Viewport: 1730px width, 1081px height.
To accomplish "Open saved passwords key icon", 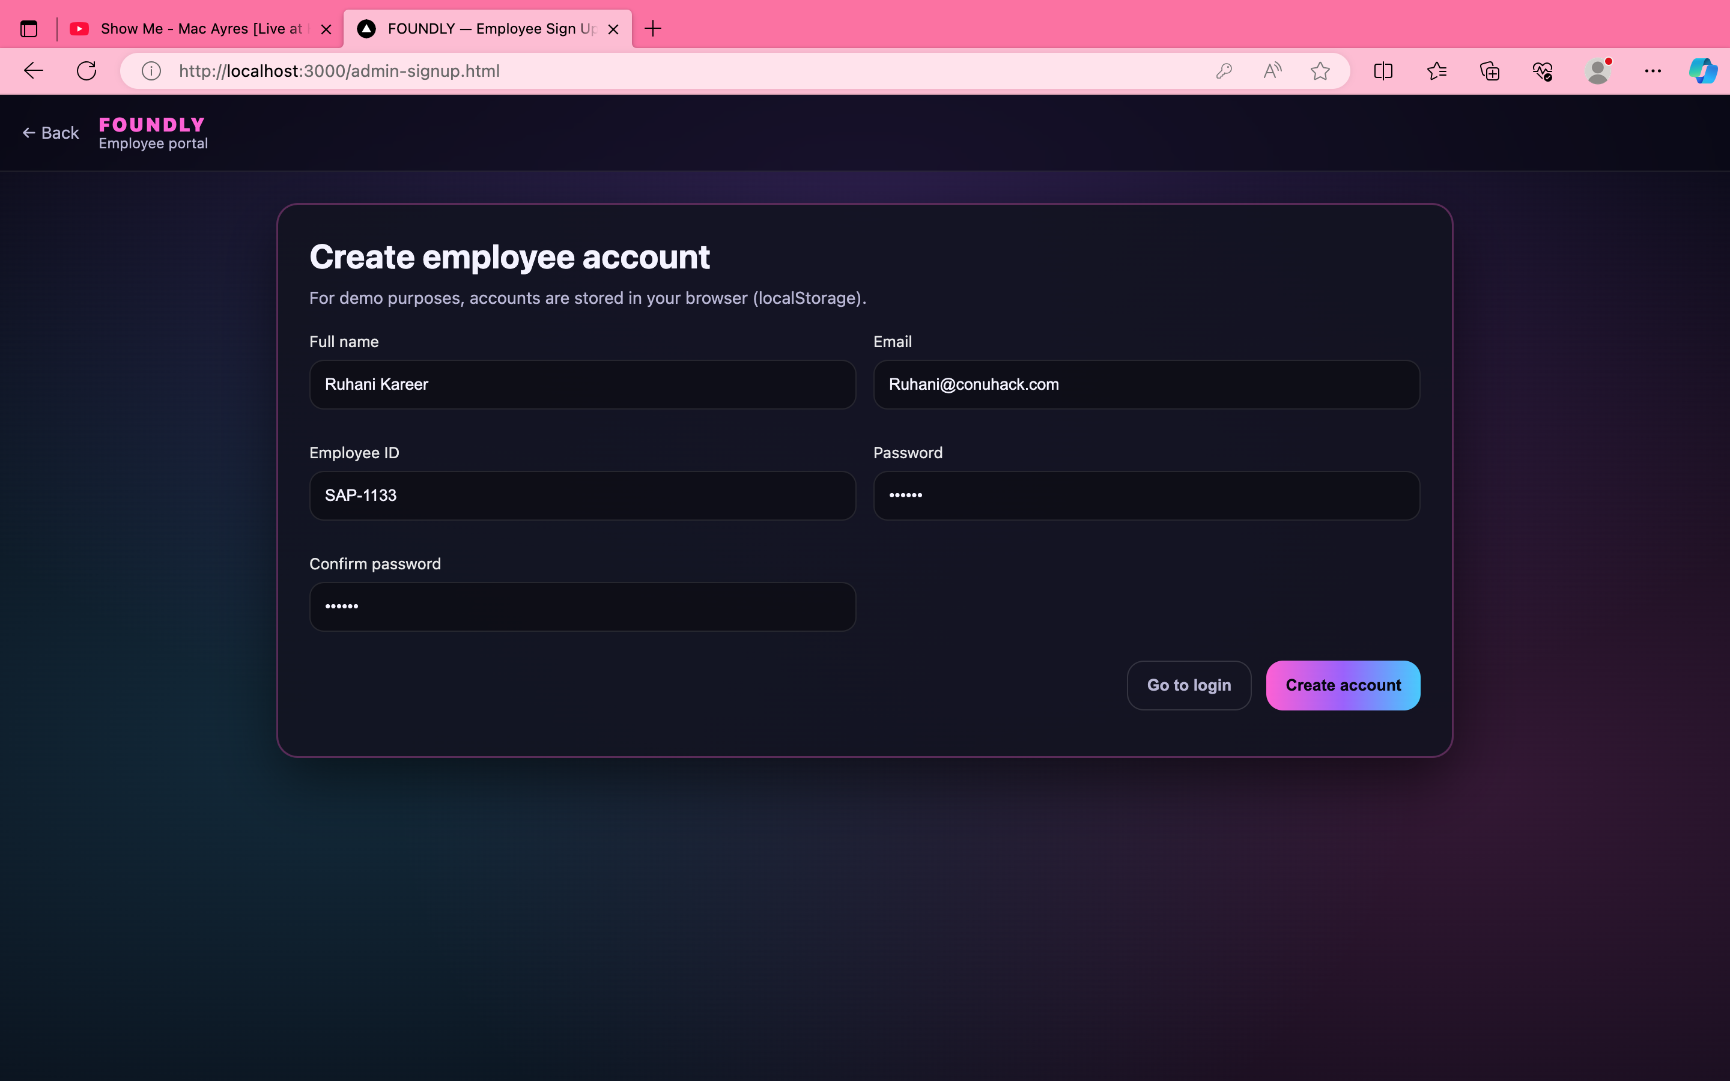I will 1224,71.
